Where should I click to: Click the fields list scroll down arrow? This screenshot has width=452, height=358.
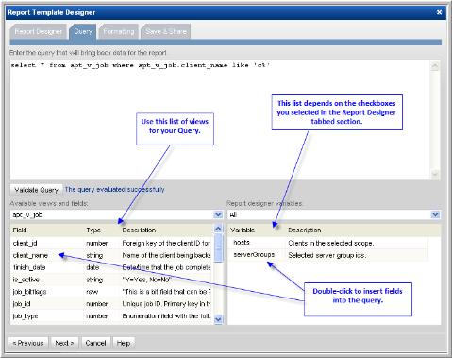pyautogui.click(x=218, y=319)
